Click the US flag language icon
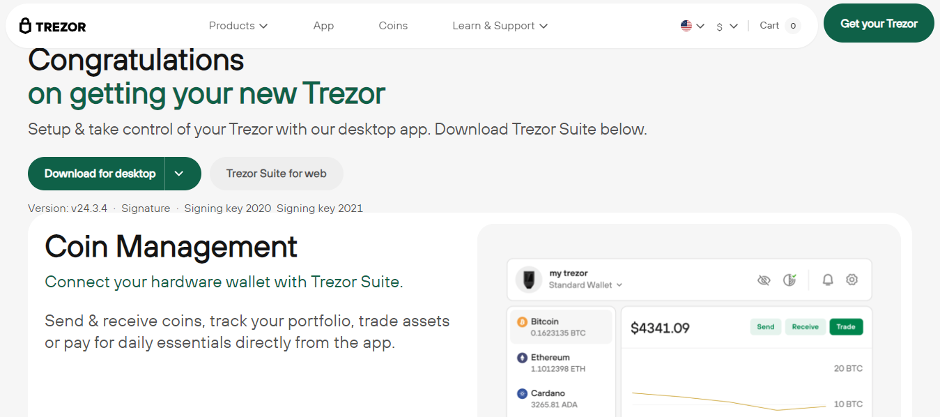 [x=686, y=25]
